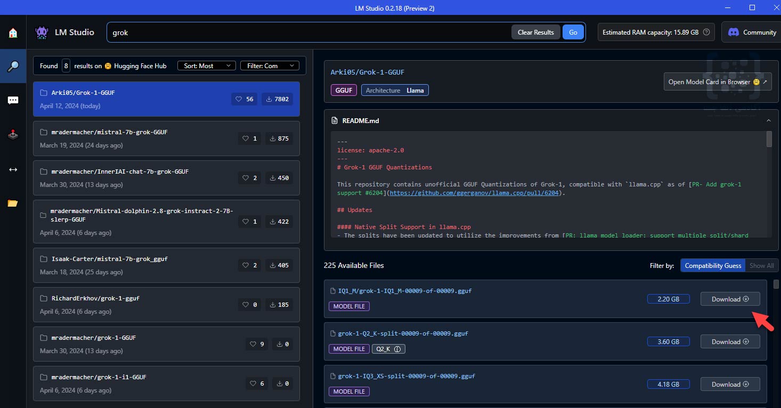The width and height of the screenshot is (781, 408).
Task: Select the Isaak-Carter/mistral-7b-grok_gguf result
Action: (166, 265)
